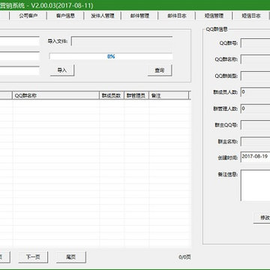This screenshot has width=270, height=270.
Task: Focus the QQ群号 input field
Action: pos(255,43)
